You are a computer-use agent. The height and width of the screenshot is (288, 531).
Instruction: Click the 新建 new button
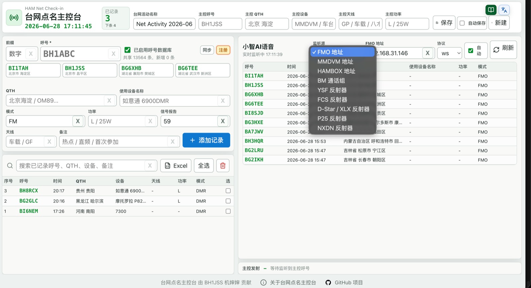[x=499, y=23]
